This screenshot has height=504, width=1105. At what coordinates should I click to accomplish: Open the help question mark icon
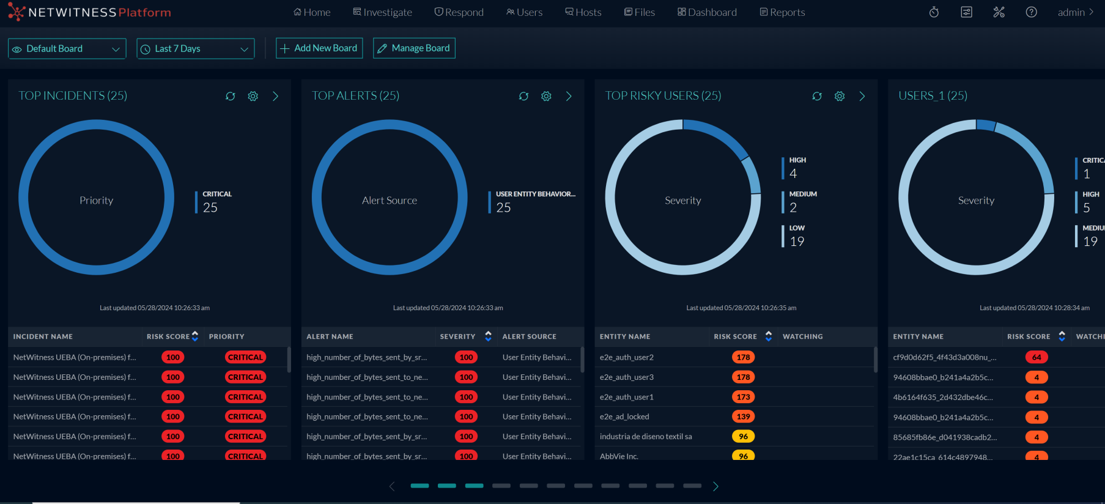click(x=1031, y=12)
